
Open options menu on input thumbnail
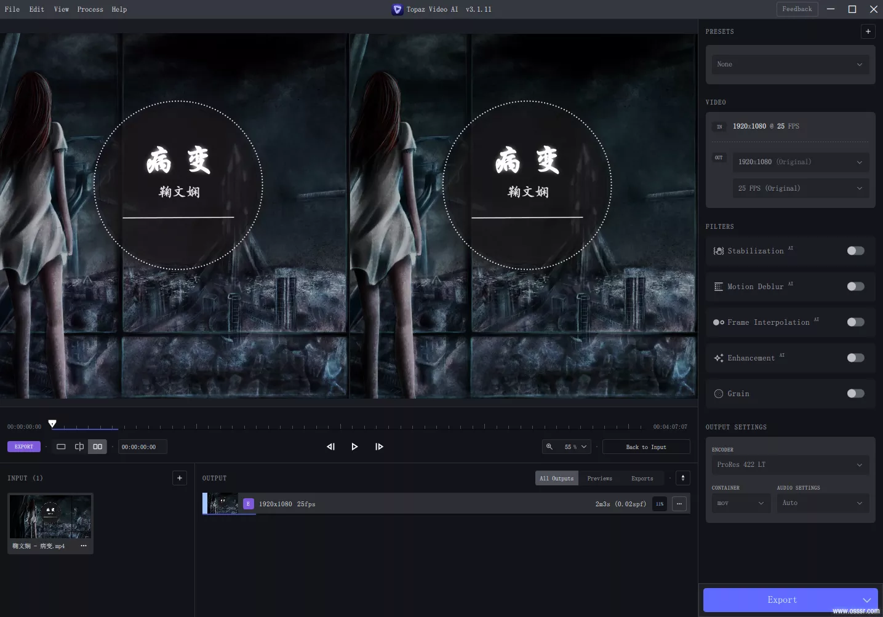[84, 546]
